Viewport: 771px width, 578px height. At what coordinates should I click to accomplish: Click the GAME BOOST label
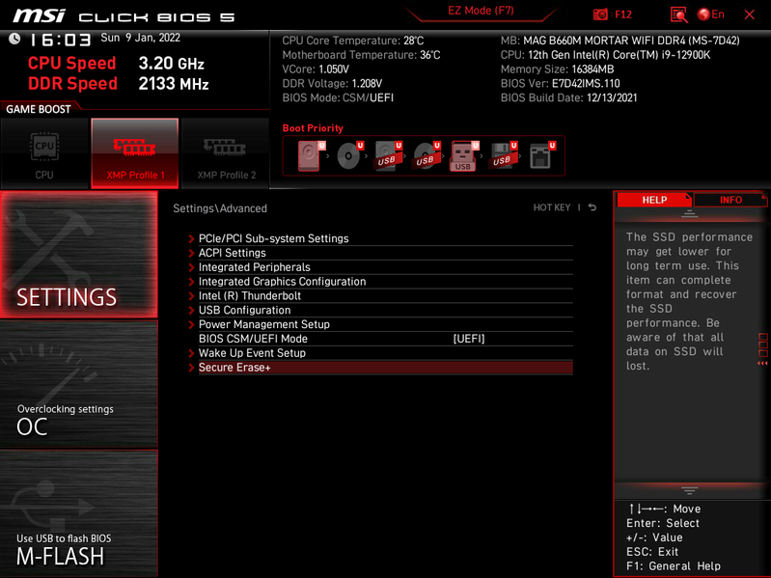point(39,109)
